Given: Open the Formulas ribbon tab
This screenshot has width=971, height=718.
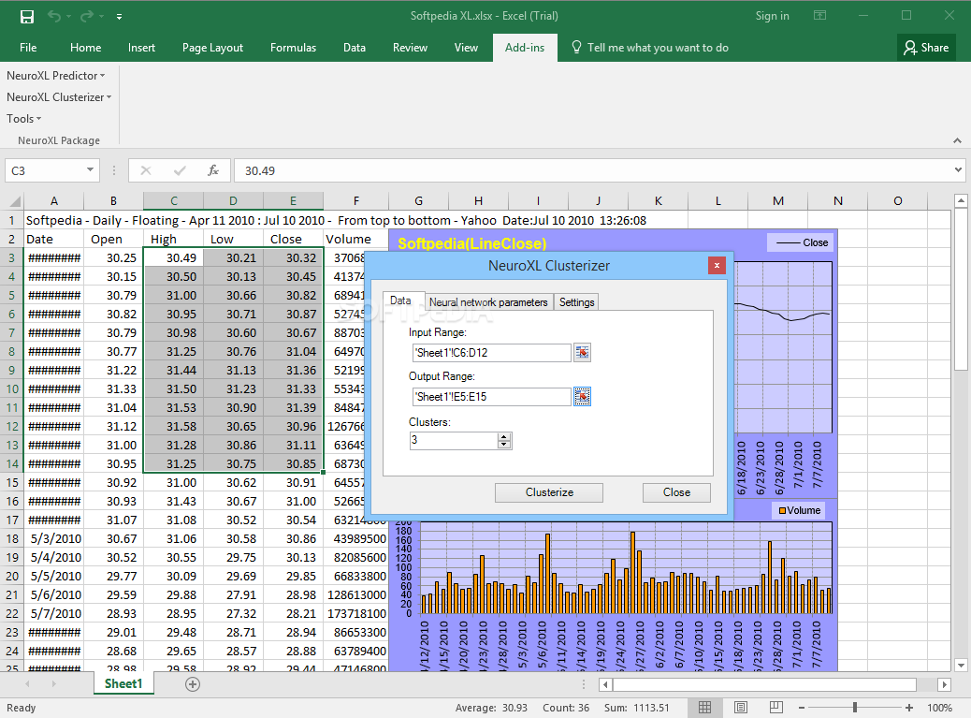Looking at the screenshot, I should pyautogui.click(x=293, y=48).
